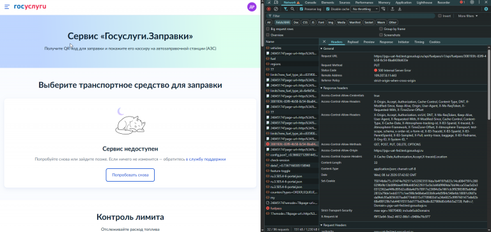491x232 pixels.
Task: Show the Payload tab of the request
Action: [353, 42]
